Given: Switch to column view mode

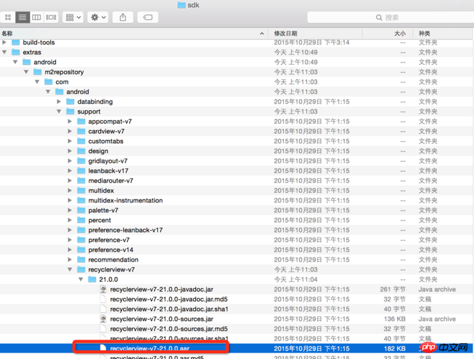Looking at the screenshot, I should [x=37, y=17].
